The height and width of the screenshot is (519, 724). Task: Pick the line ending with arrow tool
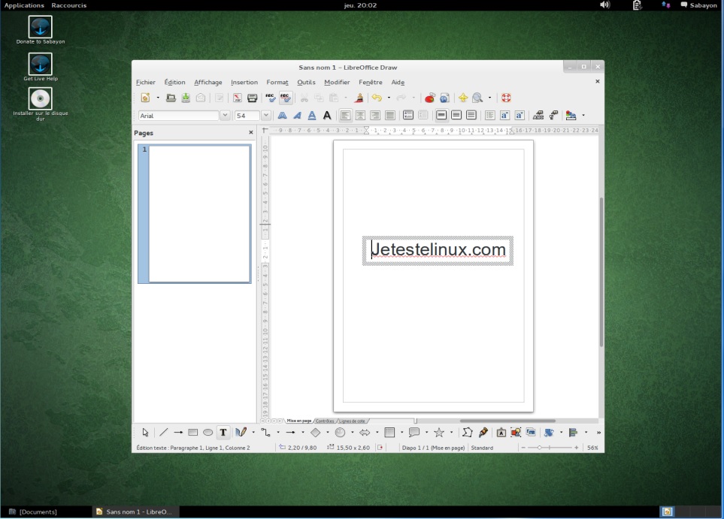tap(178, 433)
